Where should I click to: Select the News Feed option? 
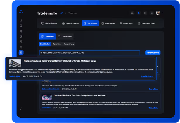[48, 36]
